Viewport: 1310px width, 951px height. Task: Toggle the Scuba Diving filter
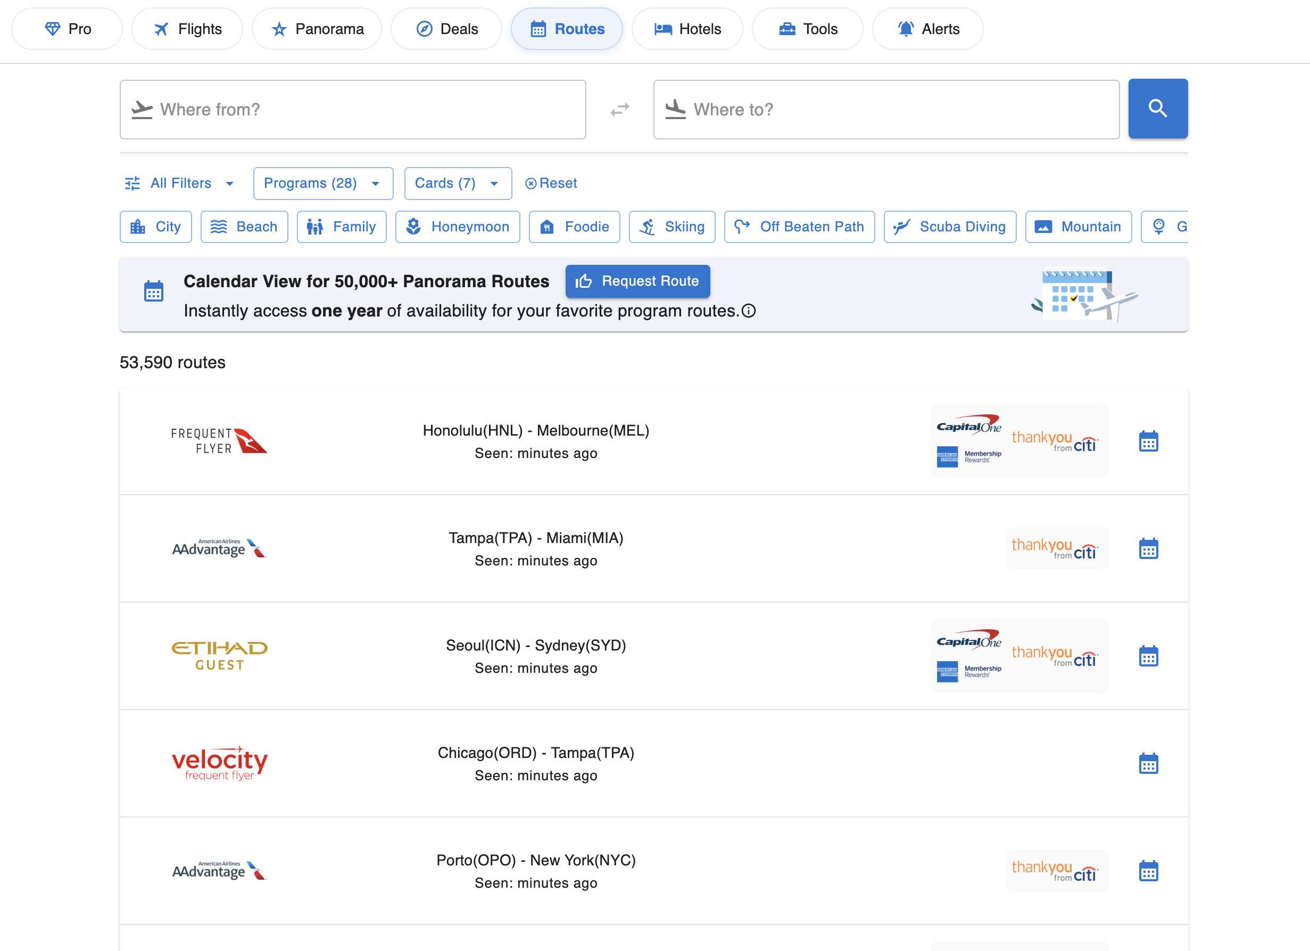950,227
